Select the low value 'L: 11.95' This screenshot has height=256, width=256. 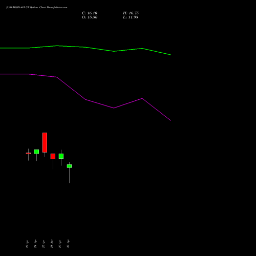pyautogui.click(x=131, y=17)
